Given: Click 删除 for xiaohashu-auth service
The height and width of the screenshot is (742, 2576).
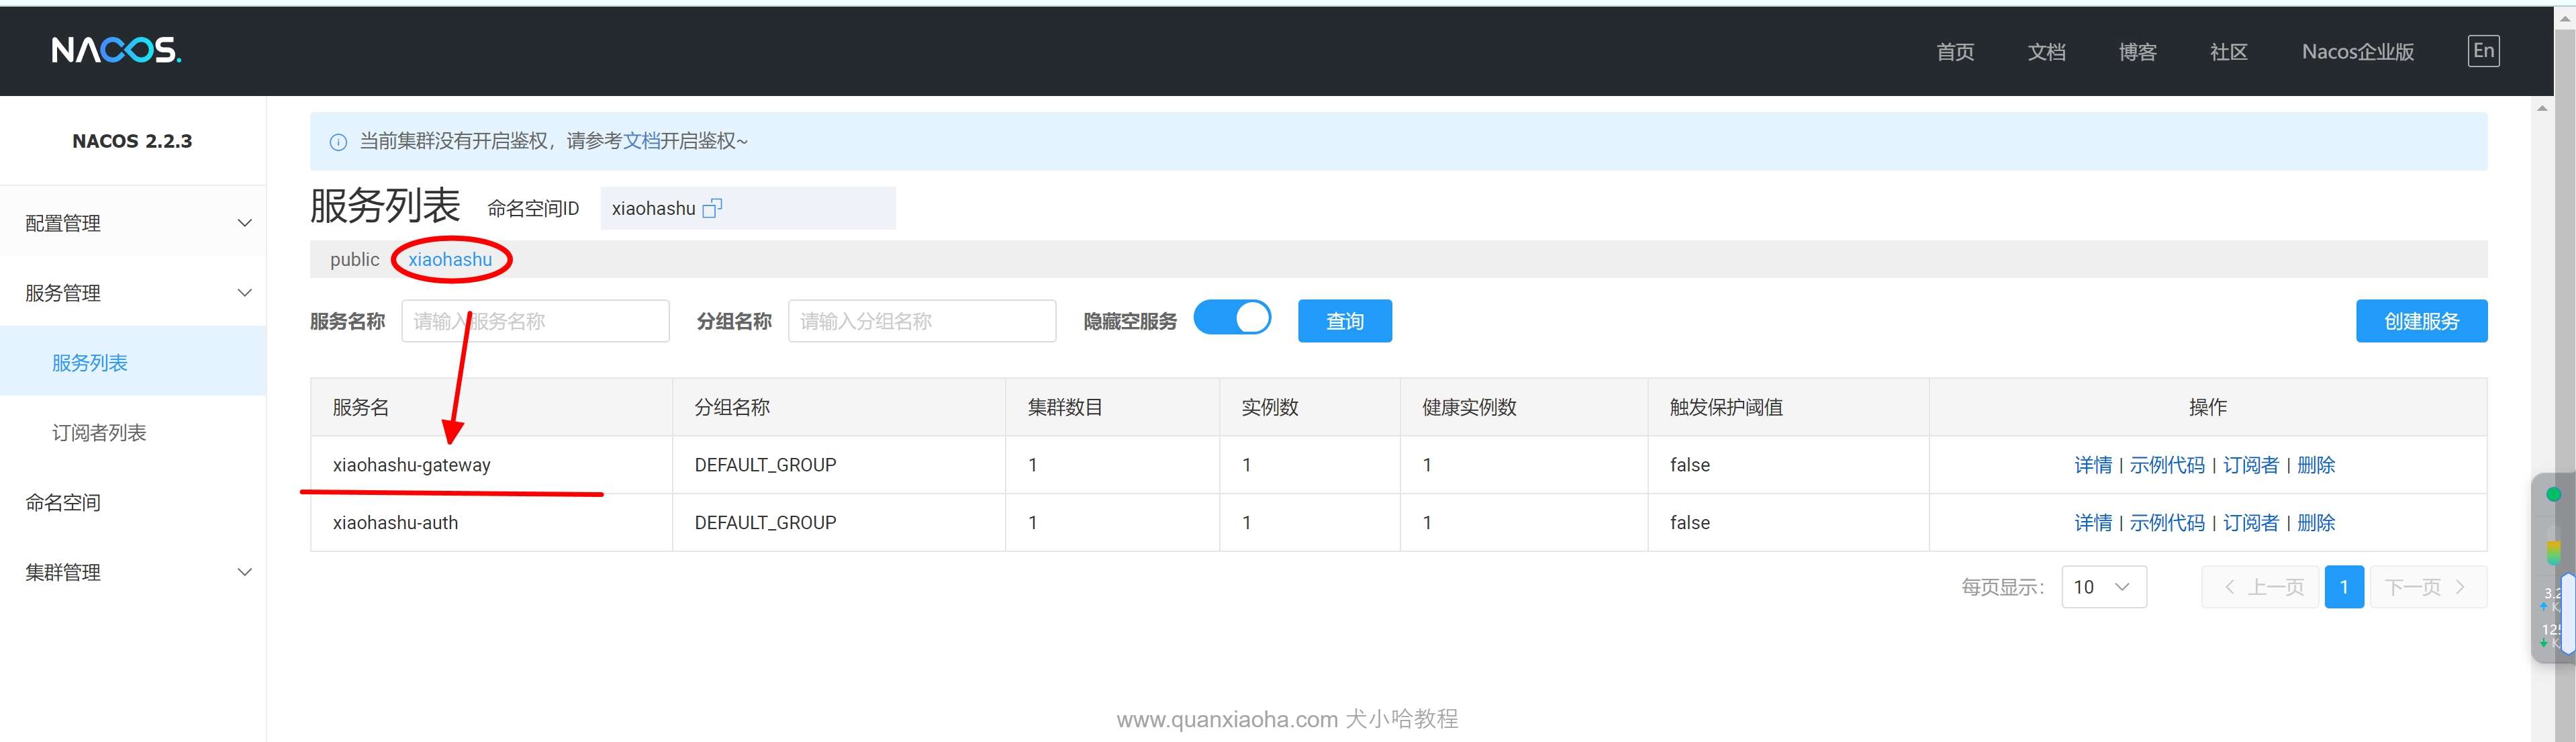Looking at the screenshot, I should pos(2315,523).
